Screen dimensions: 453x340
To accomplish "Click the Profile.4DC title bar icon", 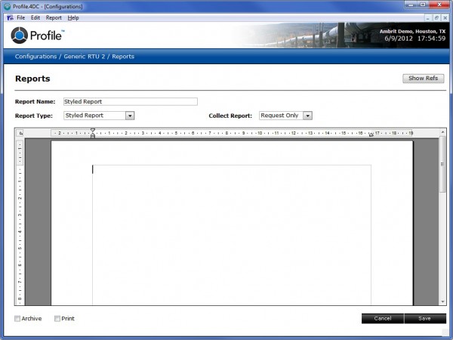I will pyautogui.click(x=8, y=6).
